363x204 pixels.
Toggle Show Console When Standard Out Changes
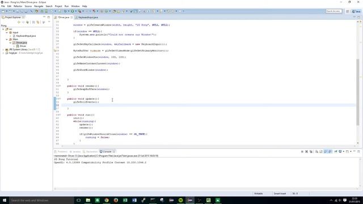pos(326,152)
